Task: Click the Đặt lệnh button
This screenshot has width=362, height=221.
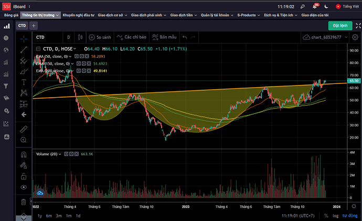Action: coord(339,25)
